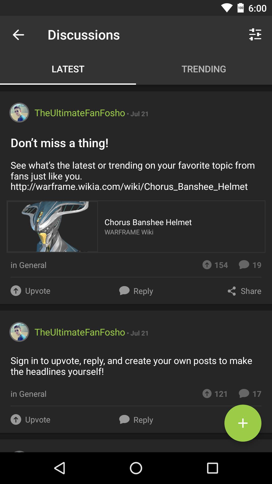Screen dimensions: 272x484
Task: Select the LATEST tab
Action: (x=68, y=69)
